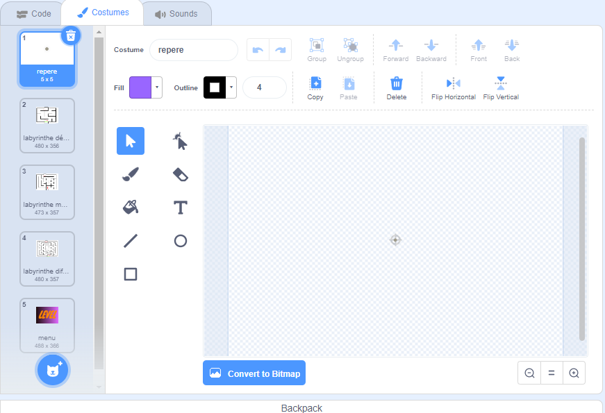Select the Rectangle tool
This screenshot has height=413, width=605.
pos(131,274)
